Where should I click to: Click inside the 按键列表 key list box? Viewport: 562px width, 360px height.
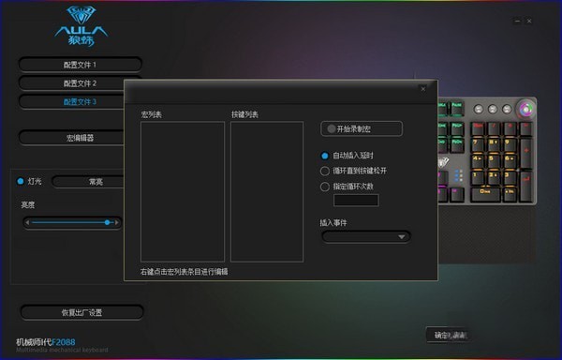[267, 191]
